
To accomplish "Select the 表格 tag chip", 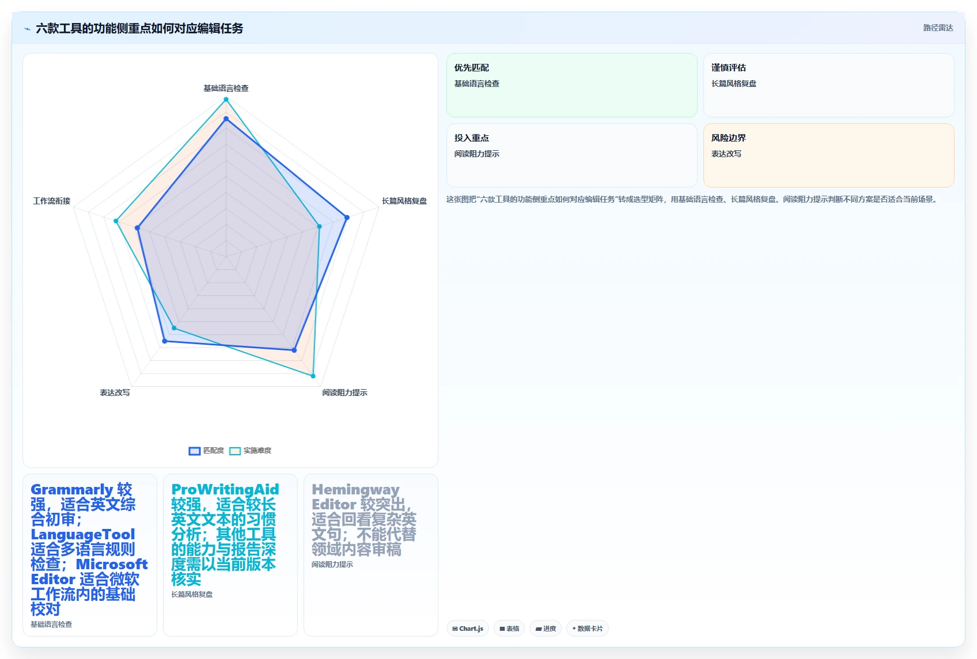I will (x=509, y=628).
